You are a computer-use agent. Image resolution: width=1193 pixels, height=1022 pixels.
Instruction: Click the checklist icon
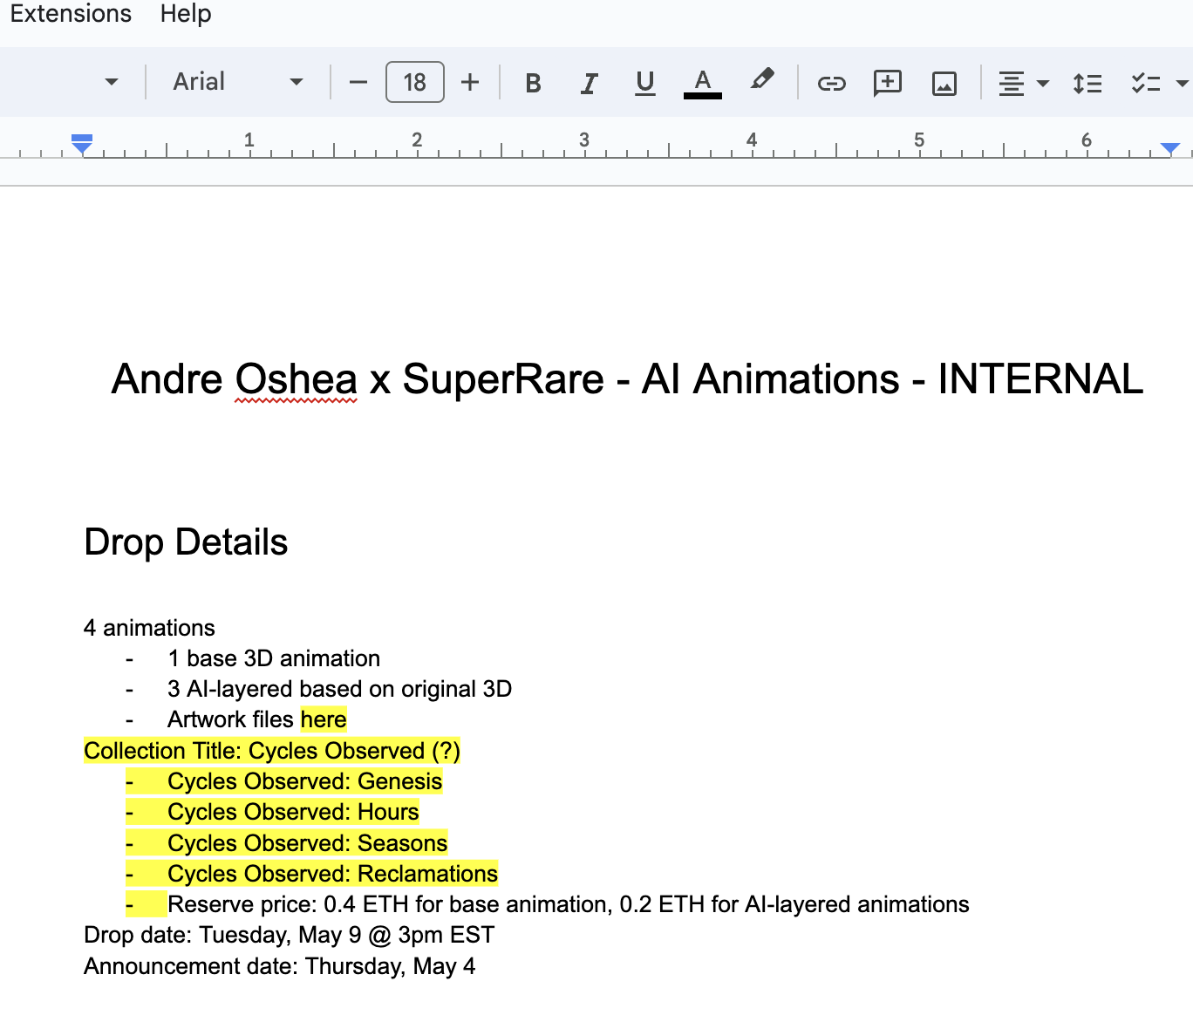tap(1146, 84)
